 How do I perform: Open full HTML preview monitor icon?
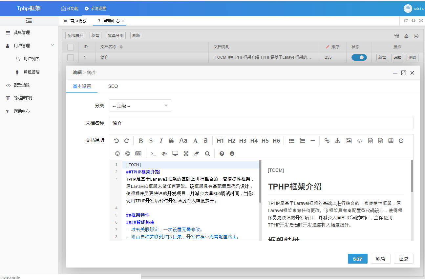click(x=175, y=153)
